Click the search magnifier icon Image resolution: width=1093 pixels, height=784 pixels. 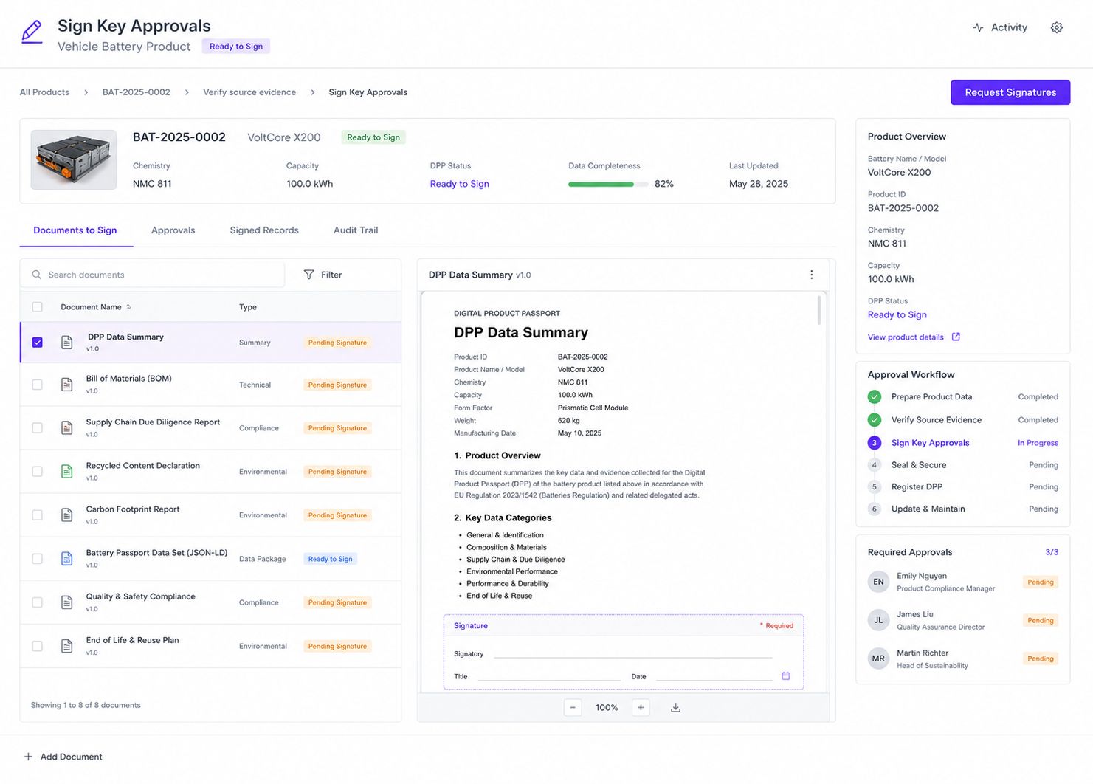(36, 275)
